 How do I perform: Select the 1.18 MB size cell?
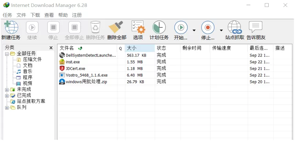pyautogui.click(x=135, y=69)
